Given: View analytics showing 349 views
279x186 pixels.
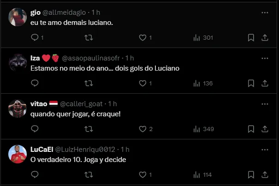Looking at the screenshot, I should [x=203, y=129].
